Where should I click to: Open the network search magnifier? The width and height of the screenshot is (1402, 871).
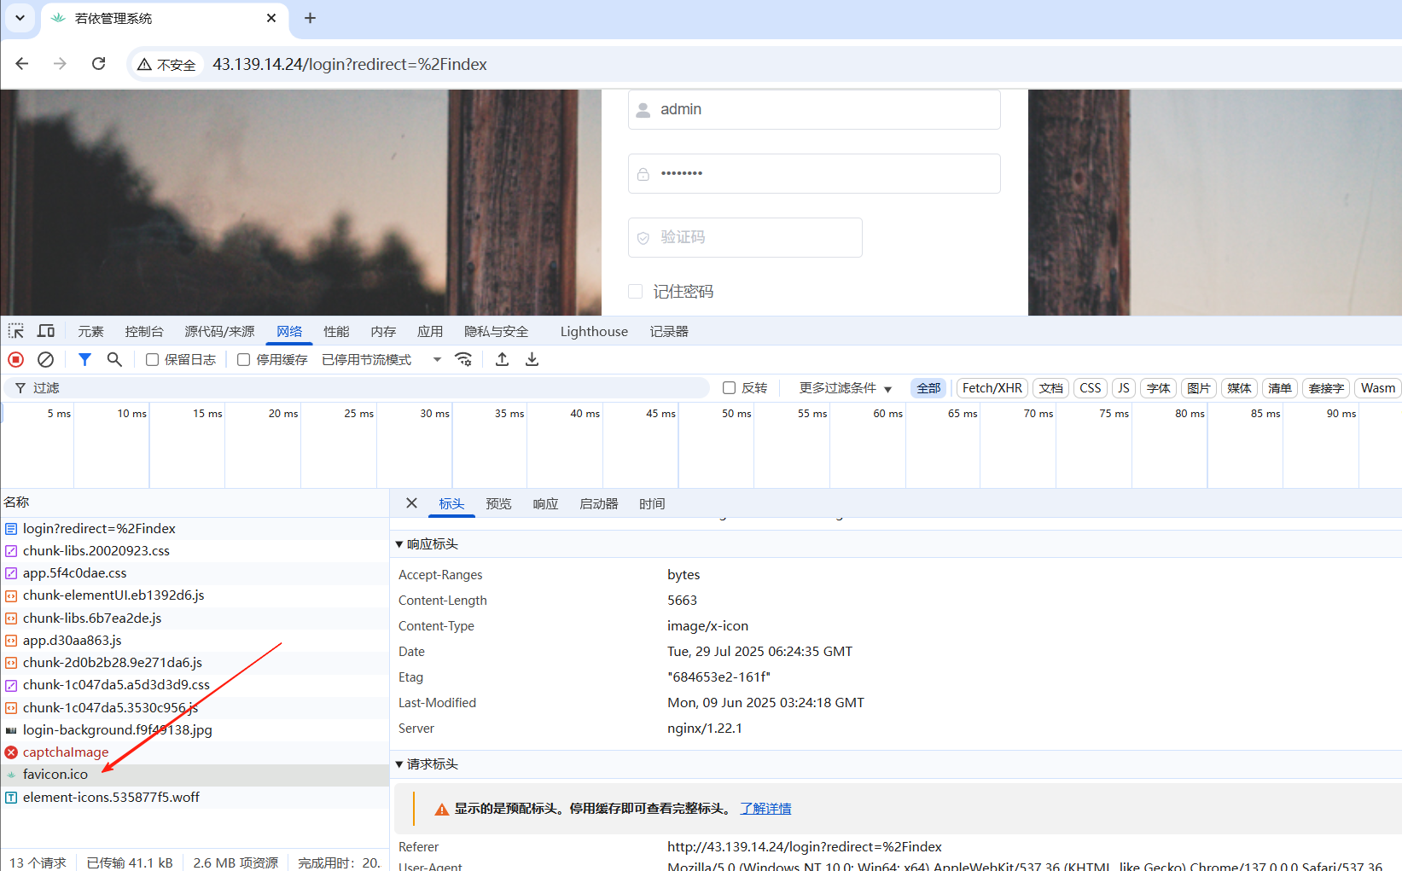(x=114, y=359)
